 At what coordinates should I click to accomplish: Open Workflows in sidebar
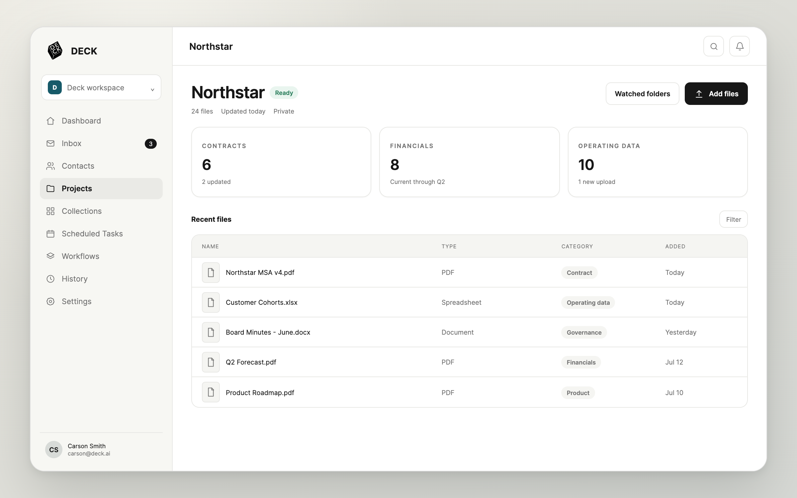101,256
